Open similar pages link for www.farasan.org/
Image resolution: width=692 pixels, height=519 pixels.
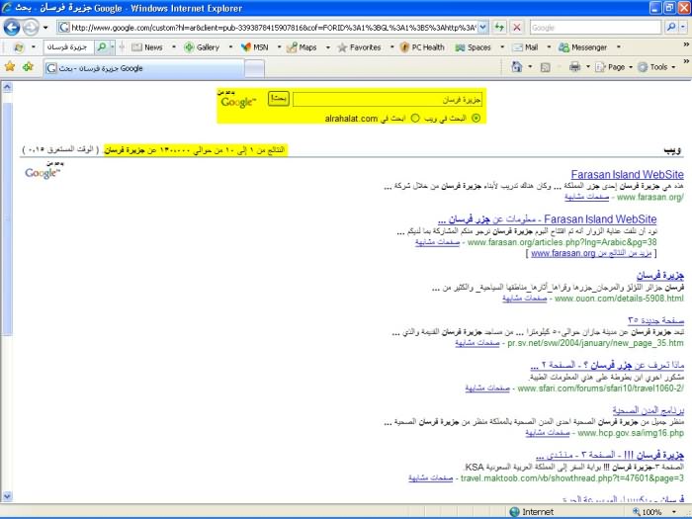pos(586,198)
